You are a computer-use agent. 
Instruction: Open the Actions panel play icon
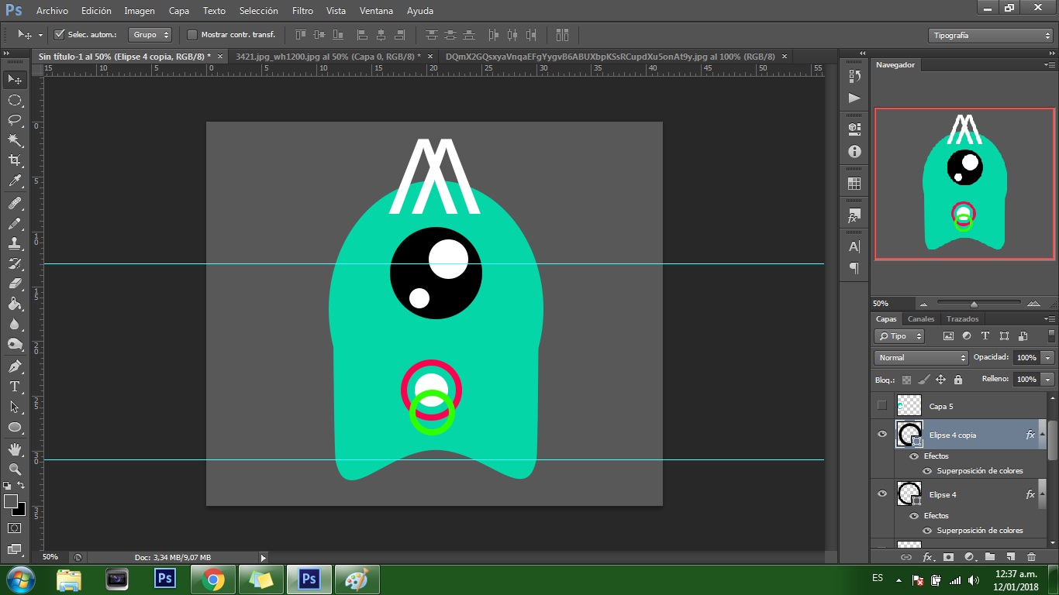point(854,98)
